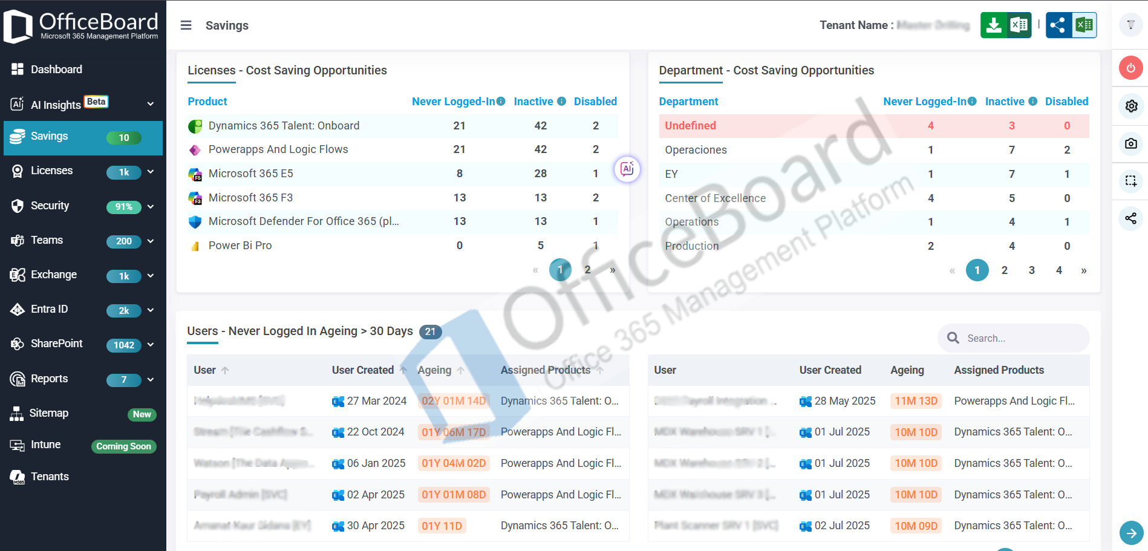1148x551 pixels.
Task: Click the Exchange icon beside 28 May 2025
Action: 806,402
